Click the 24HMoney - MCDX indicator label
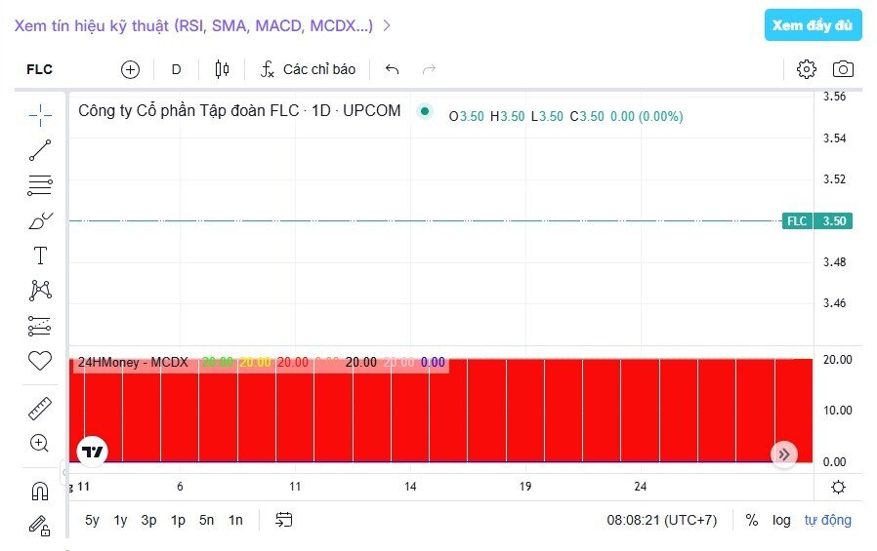The image size is (877, 551). pos(133,363)
